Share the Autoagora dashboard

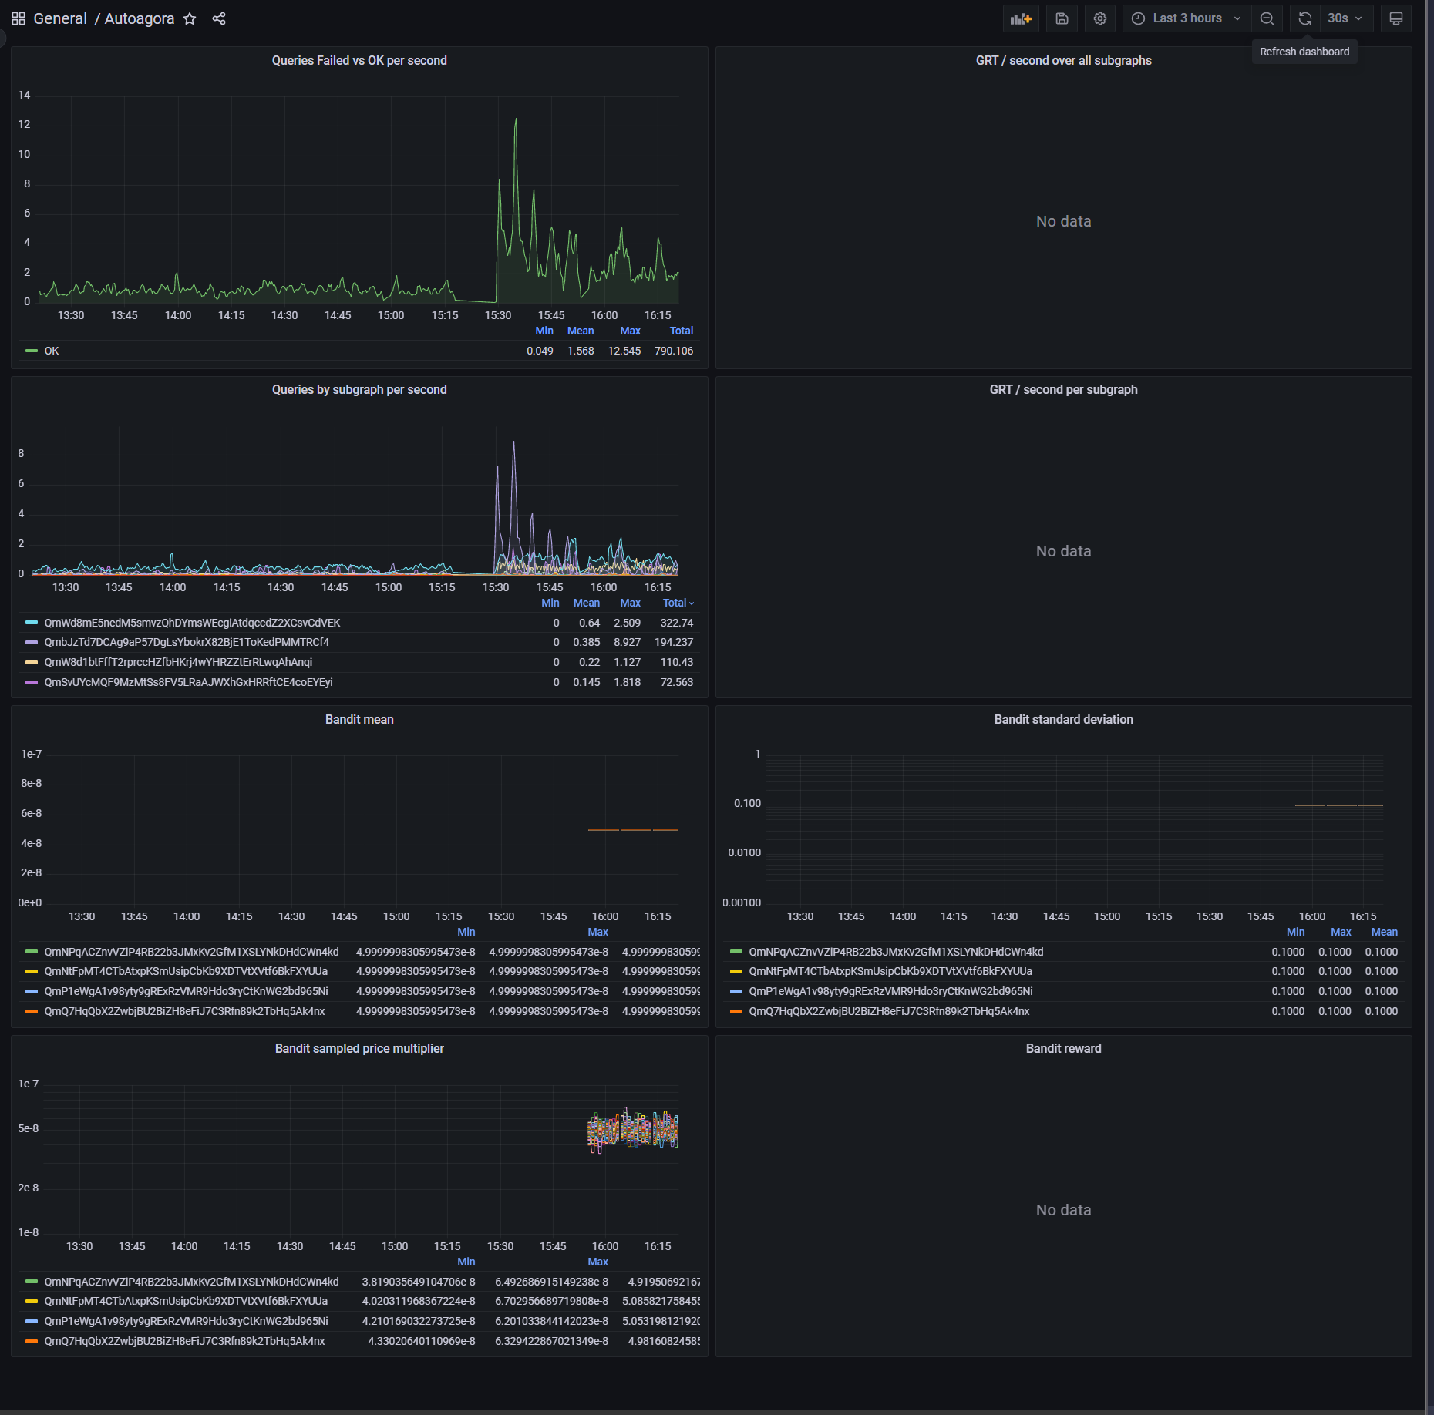[219, 18]
